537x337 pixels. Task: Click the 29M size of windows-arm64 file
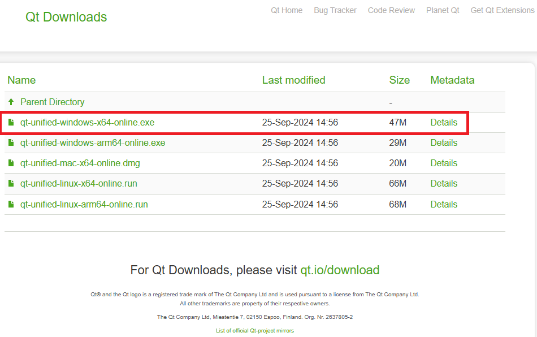tap(397, 143)
